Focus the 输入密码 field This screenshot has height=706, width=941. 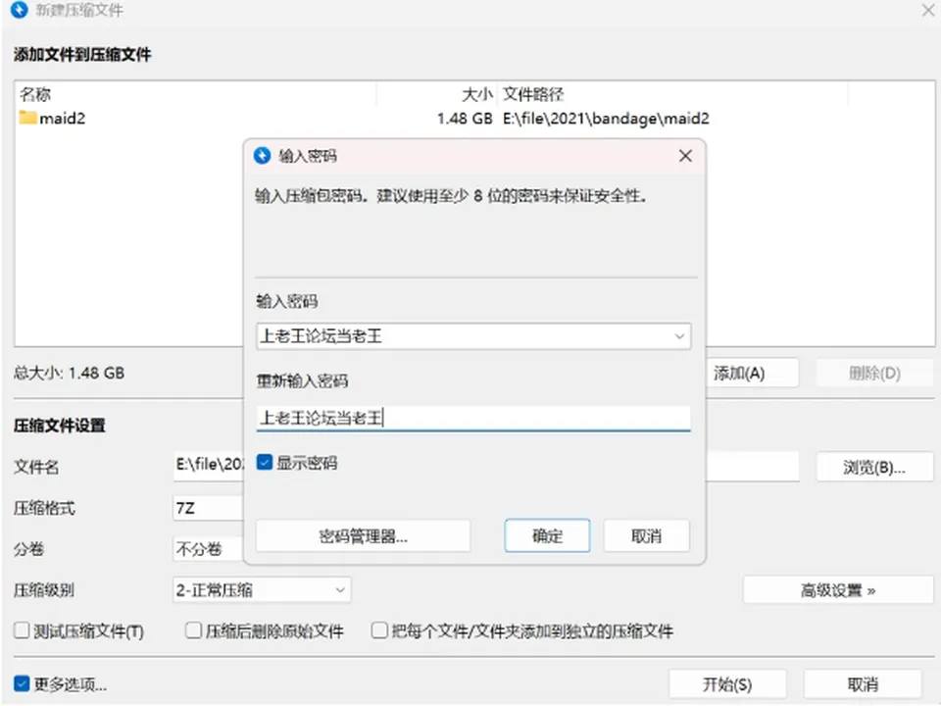pyautogui.click(x=473, y=336)
